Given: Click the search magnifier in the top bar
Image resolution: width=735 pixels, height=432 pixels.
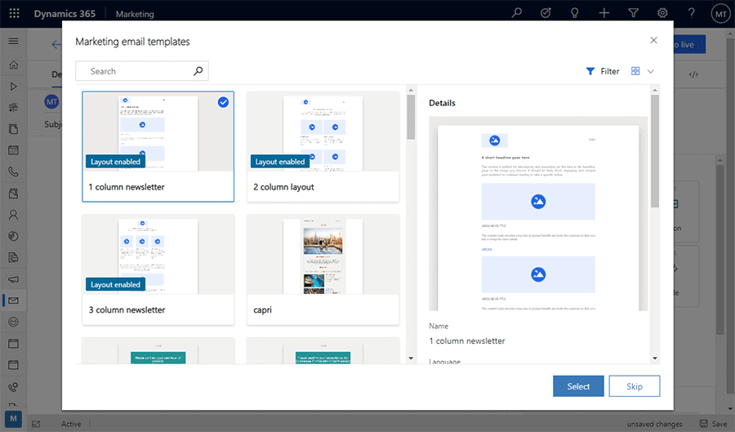Looking at the screenshot, I should coord(516,14).
